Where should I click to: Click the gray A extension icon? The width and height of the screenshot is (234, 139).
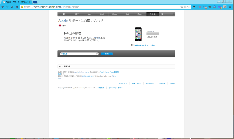coord(225,7)
